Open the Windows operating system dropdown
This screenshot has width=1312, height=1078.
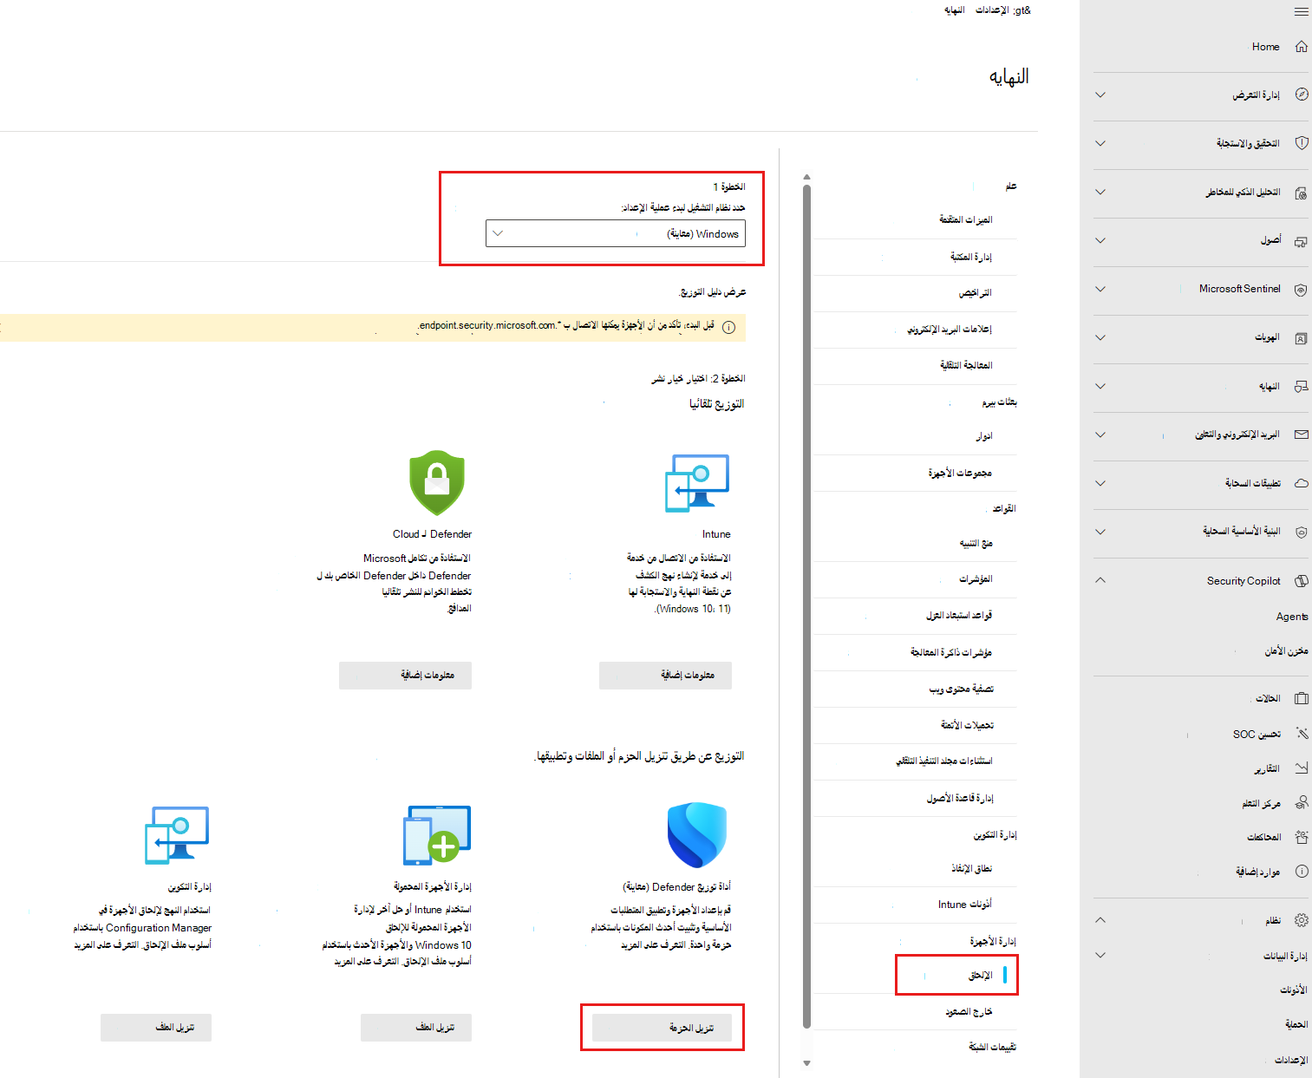click(616, 233)
